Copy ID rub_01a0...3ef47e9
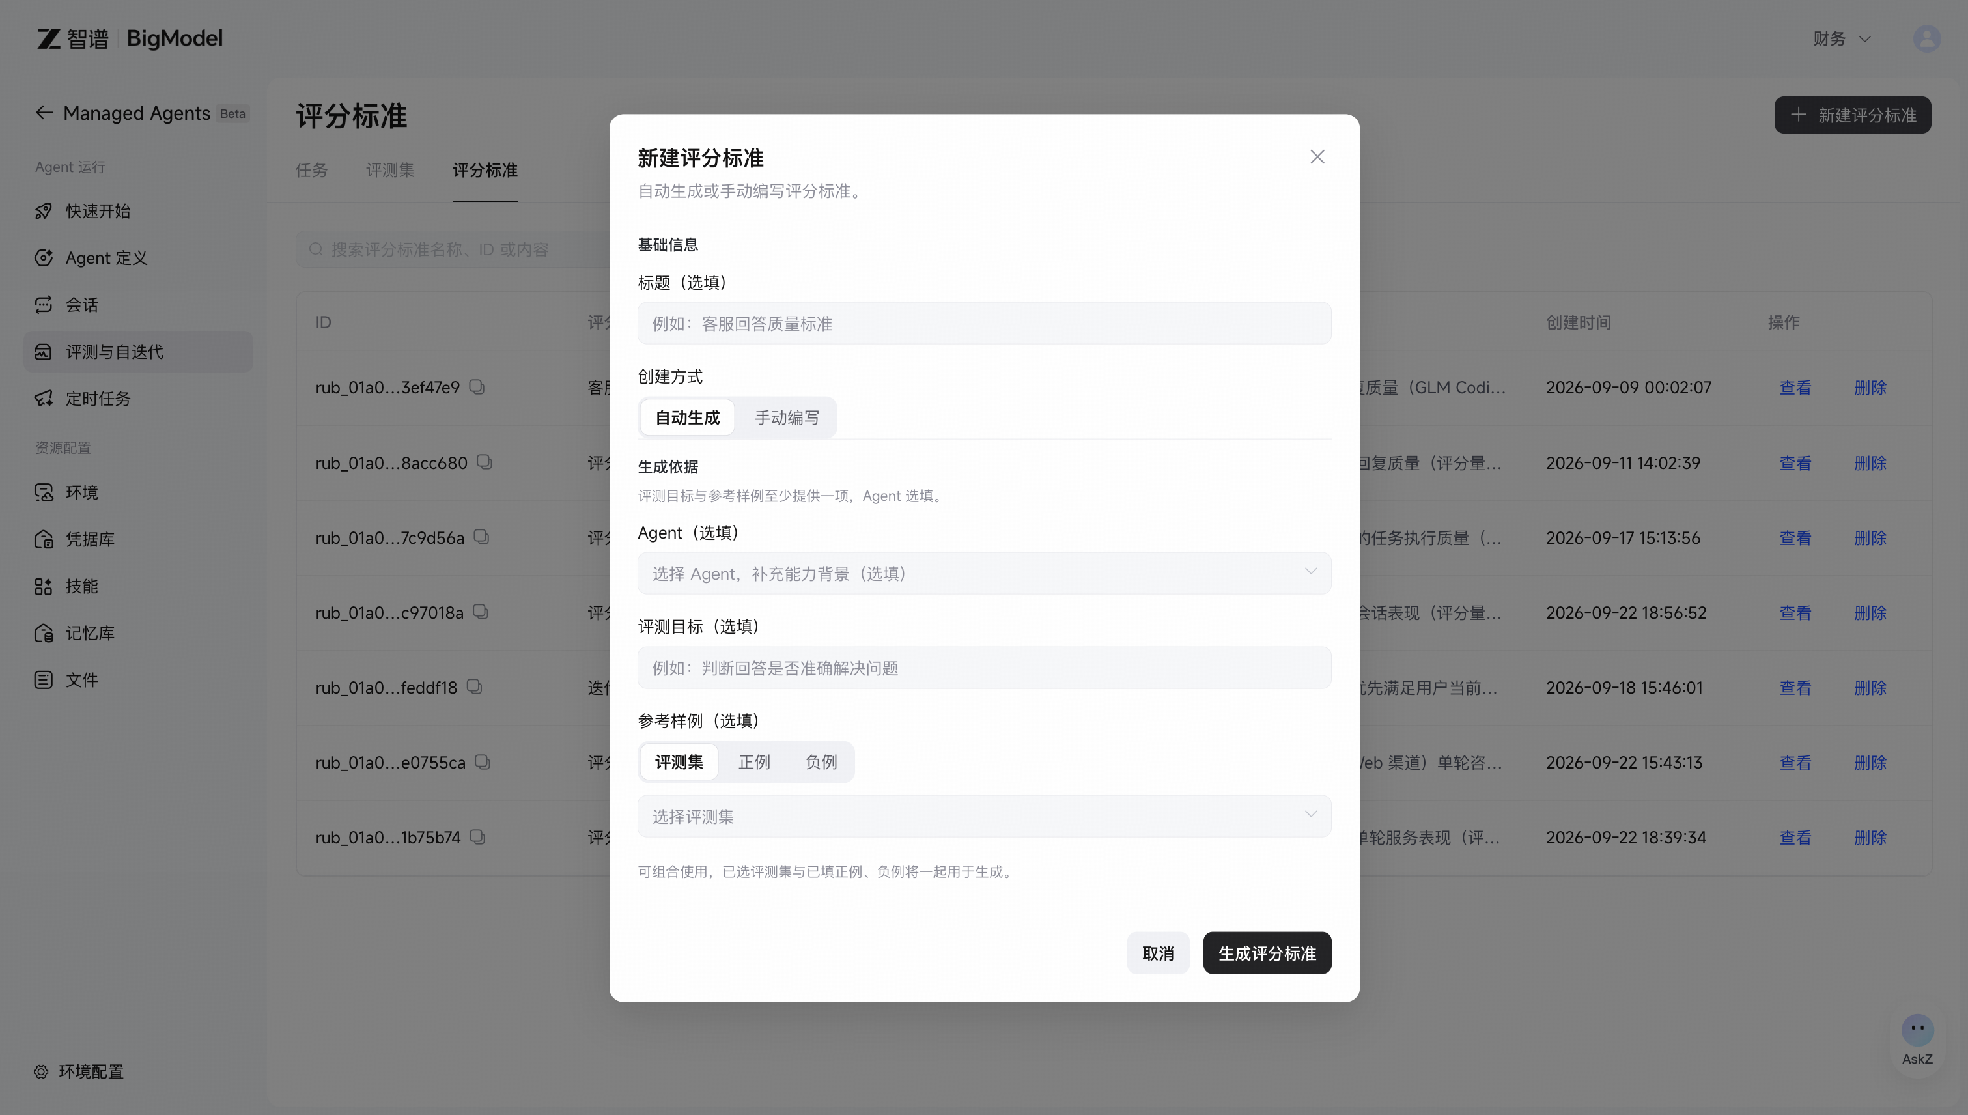The width and height of the screenshot is (1968, 1115). point(477,387)
